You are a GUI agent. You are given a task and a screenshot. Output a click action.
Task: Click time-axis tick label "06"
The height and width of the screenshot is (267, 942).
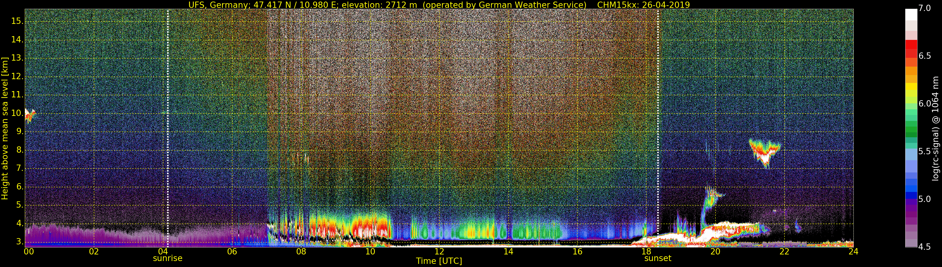click(232, 252)
